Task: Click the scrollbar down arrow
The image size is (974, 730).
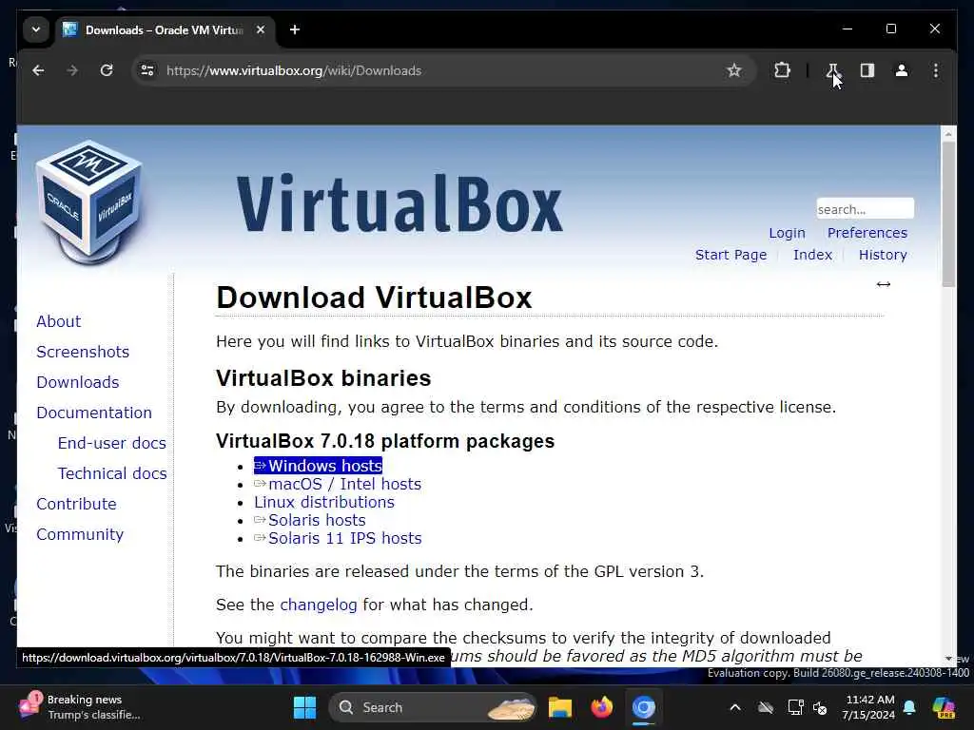Action: tap(948, 658)
